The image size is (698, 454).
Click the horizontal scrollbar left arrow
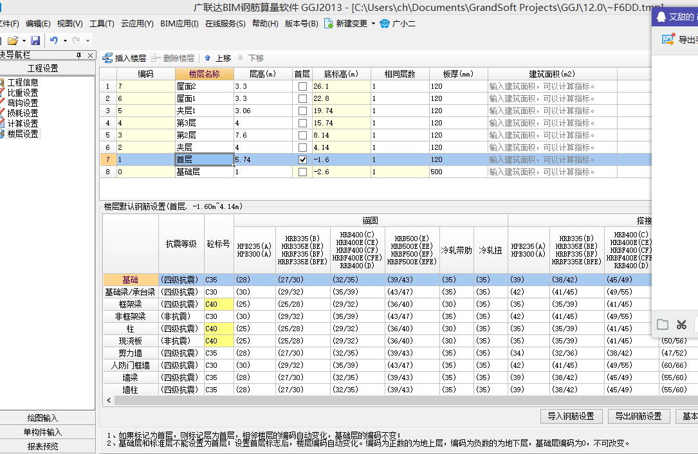(x=109, y=400)
